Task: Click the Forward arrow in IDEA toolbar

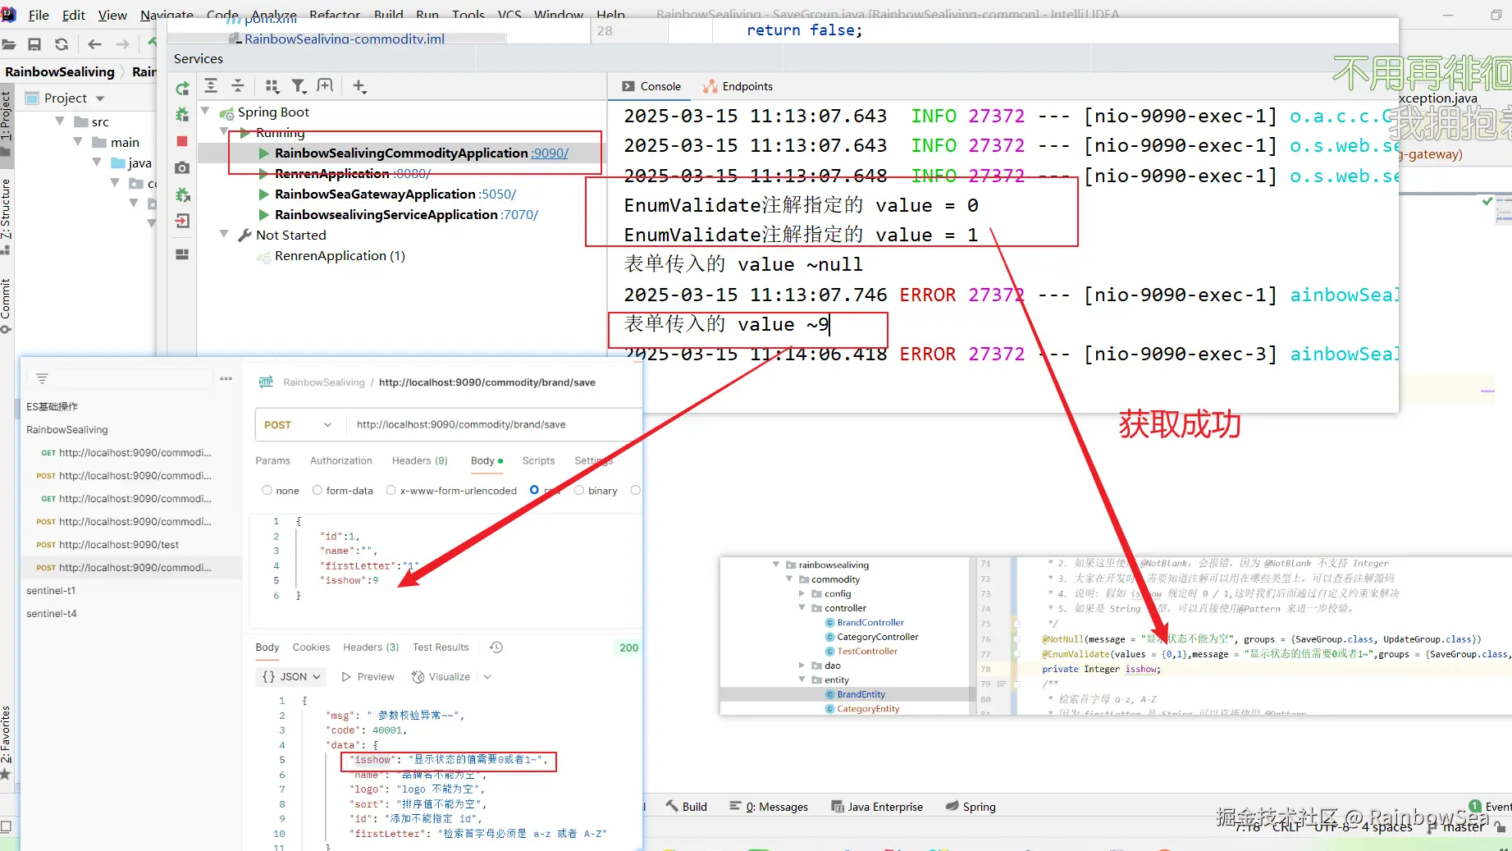Action: click(x=122, y=44)
